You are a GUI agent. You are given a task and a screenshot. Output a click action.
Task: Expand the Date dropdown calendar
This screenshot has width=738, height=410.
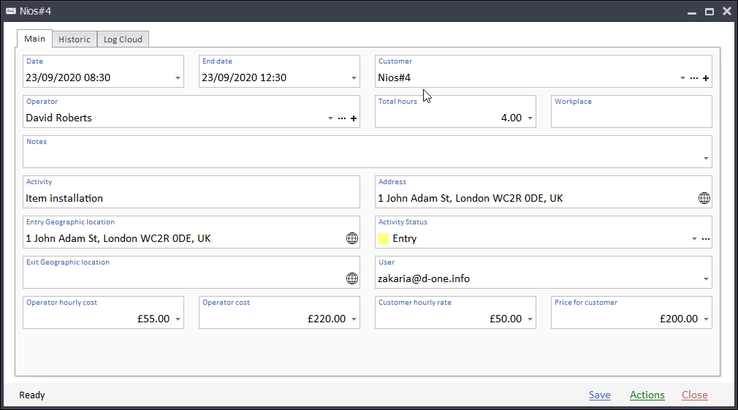click(x=178, y=78)
